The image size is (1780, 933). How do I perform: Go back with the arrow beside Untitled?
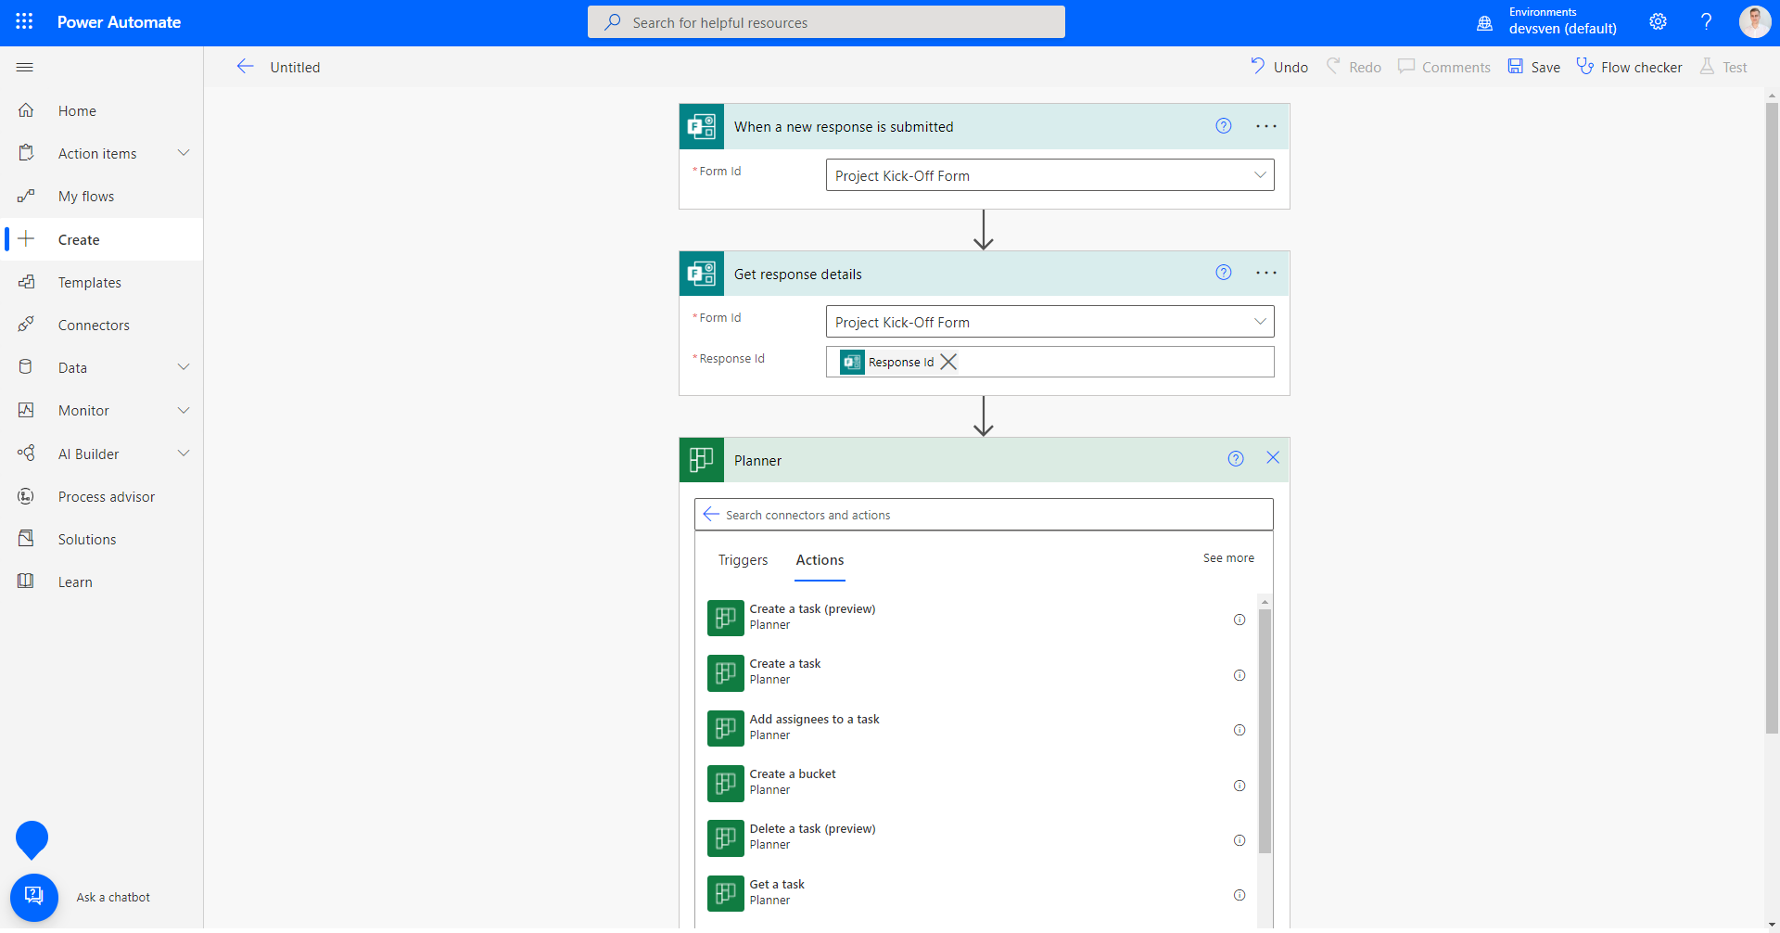[x=245, y=67]
